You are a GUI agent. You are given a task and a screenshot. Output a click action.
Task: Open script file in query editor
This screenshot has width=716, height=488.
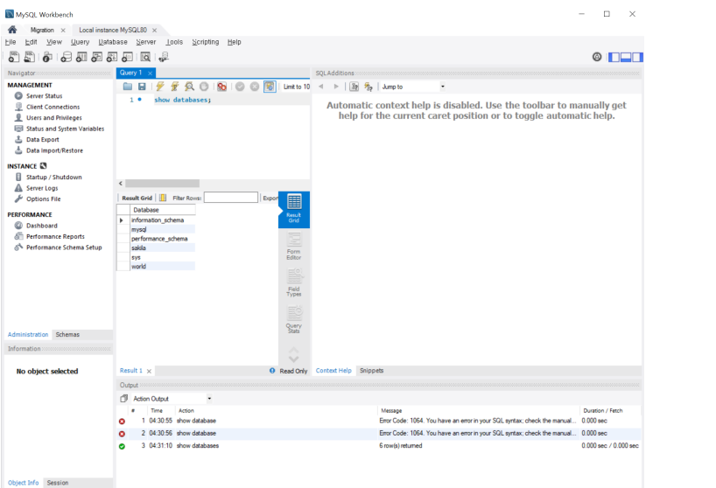pos(128,87)
